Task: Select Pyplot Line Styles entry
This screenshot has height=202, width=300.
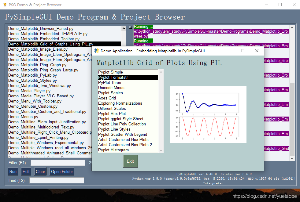Action: click(128, 129)
